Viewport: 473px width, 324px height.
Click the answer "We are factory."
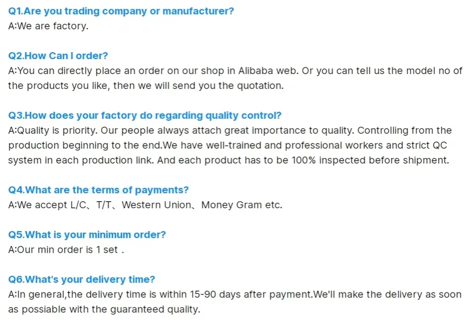(48, 26)
